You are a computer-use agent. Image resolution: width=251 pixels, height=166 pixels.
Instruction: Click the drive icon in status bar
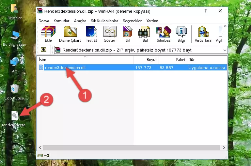(40, 156)
